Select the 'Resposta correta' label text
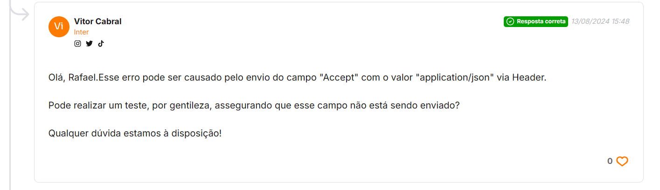This screenshot has width=660, height=190. 541,21
